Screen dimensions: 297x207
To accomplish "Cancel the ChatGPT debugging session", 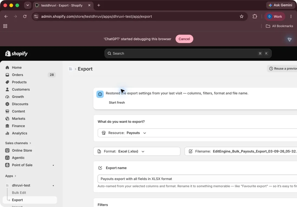I will 184,39.
